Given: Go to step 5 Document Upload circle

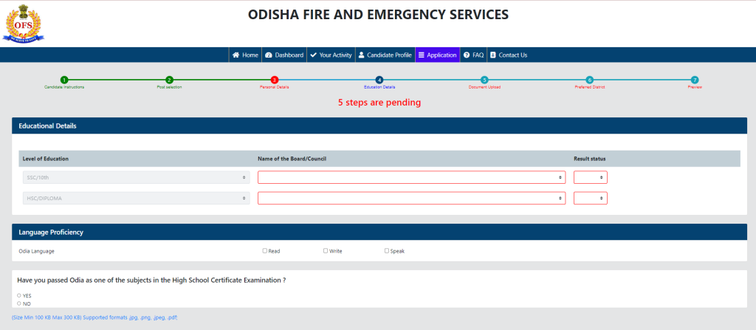Looking at the screenshot, I should click(484, 80).
